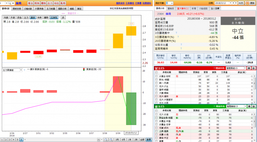Open the 買方15 關鍵券商 filter dropdown
257x142 pixels.
[x=245, y=68]
